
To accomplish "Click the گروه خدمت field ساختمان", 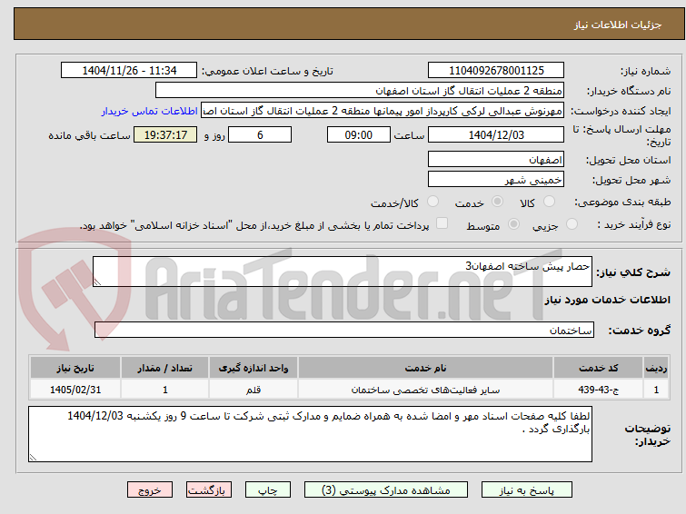I will point(344,330).
